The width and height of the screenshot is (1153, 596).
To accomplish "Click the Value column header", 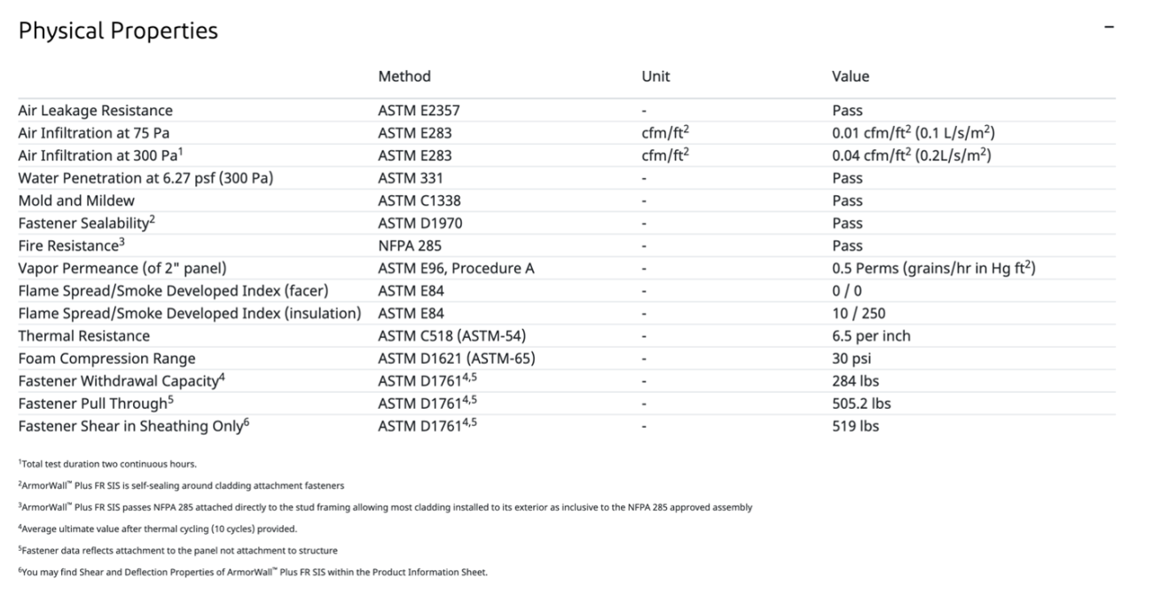I will click(851, 76).
